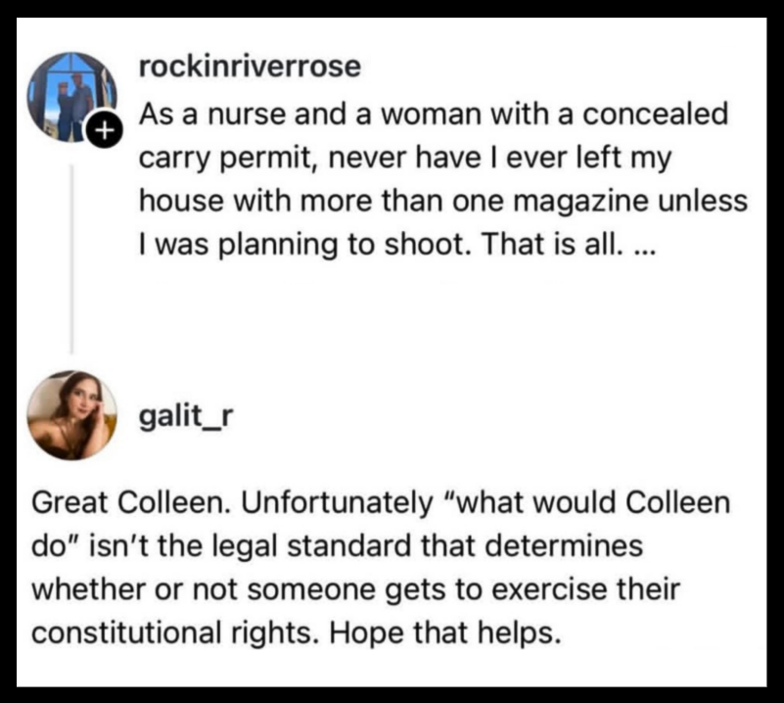Visit the rockinriverrose username link
Image resolution: width=784 pixels, height=703 pixels.
pos(250,66)
